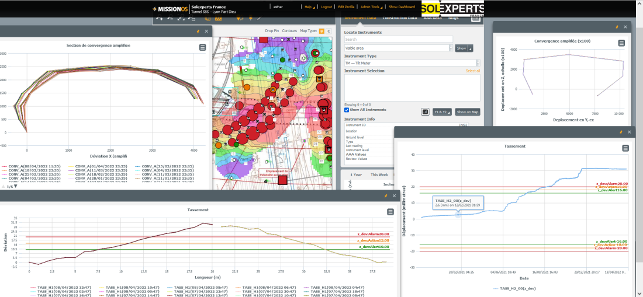Click the z_dev:Alarm20.00 label in bottom Tassement chart
The width and height of the screenshot is (643, 297).
coord(374,234)
